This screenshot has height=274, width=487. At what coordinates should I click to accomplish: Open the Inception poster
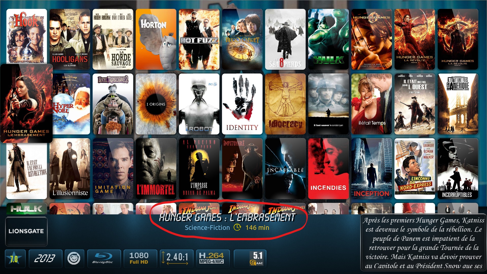372,169
